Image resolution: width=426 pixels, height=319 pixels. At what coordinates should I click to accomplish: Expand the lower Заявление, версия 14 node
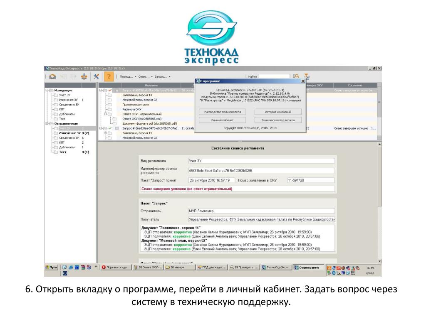point(106,133)
